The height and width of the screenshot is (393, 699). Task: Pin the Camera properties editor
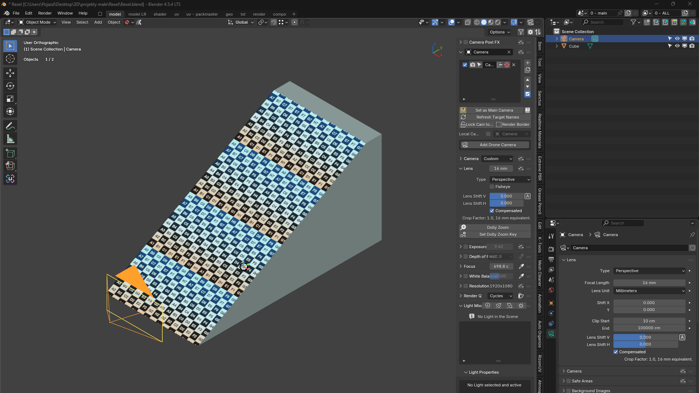[x=692, y=235]
